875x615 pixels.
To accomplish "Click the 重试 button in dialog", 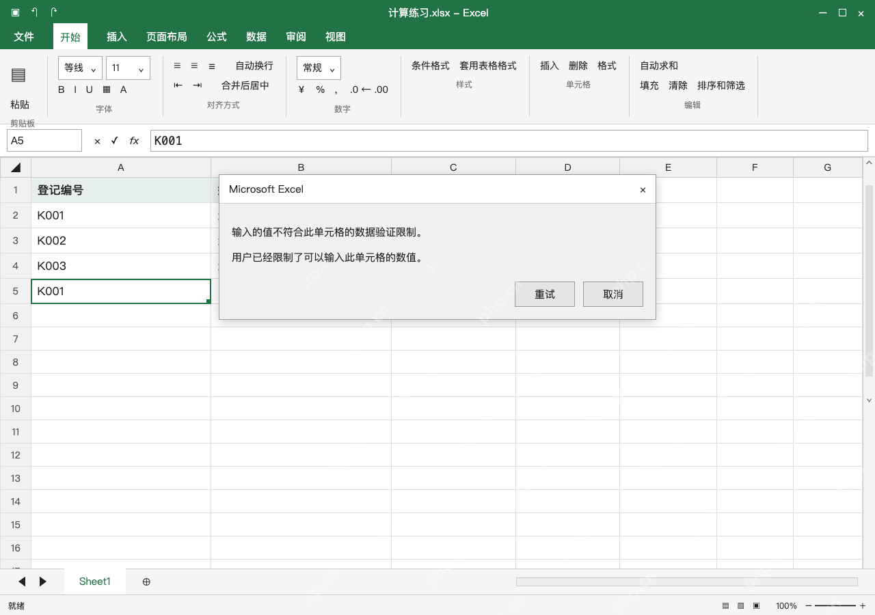I will 545,294.
